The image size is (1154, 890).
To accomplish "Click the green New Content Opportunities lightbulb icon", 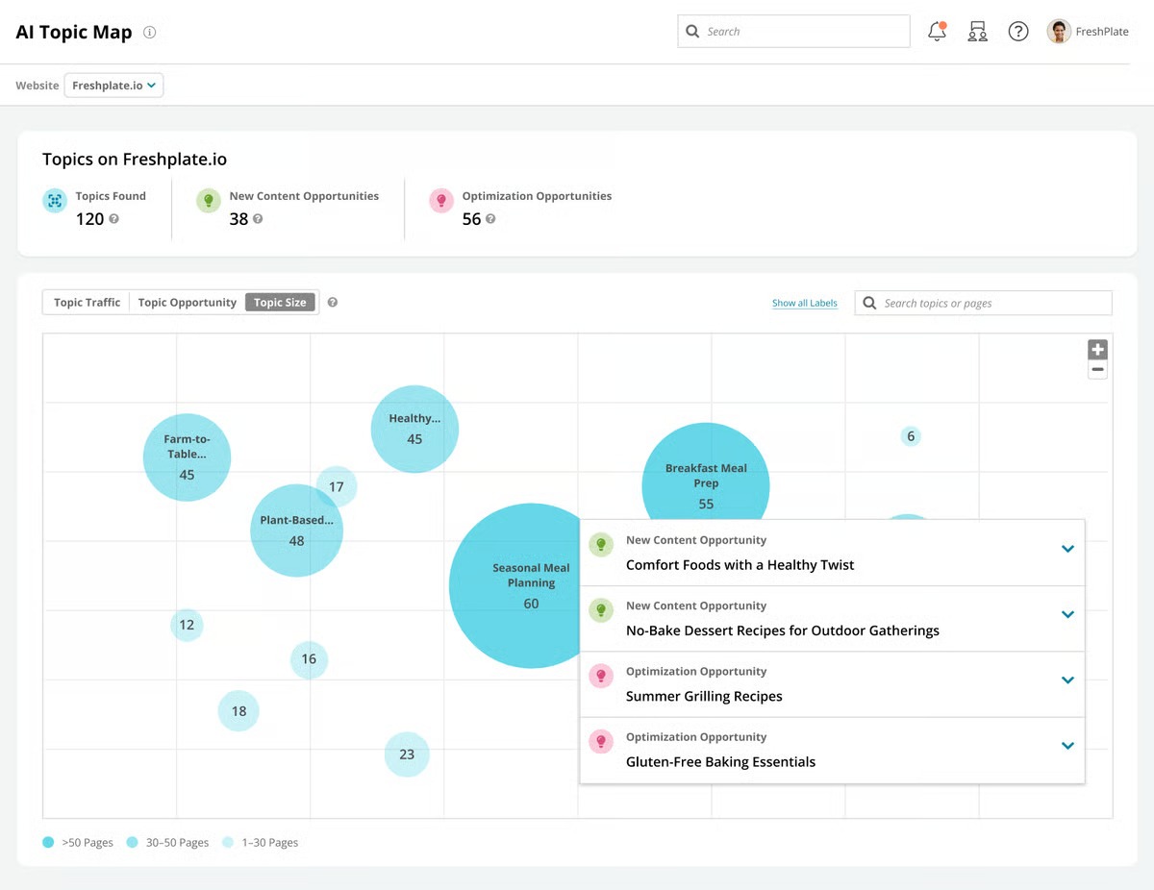I will point(208,202).
